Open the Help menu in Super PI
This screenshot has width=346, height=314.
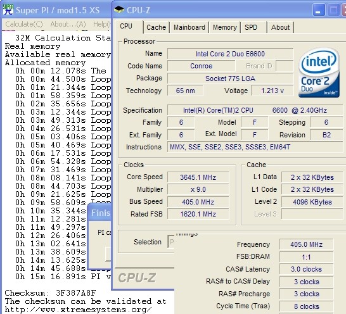102,24
